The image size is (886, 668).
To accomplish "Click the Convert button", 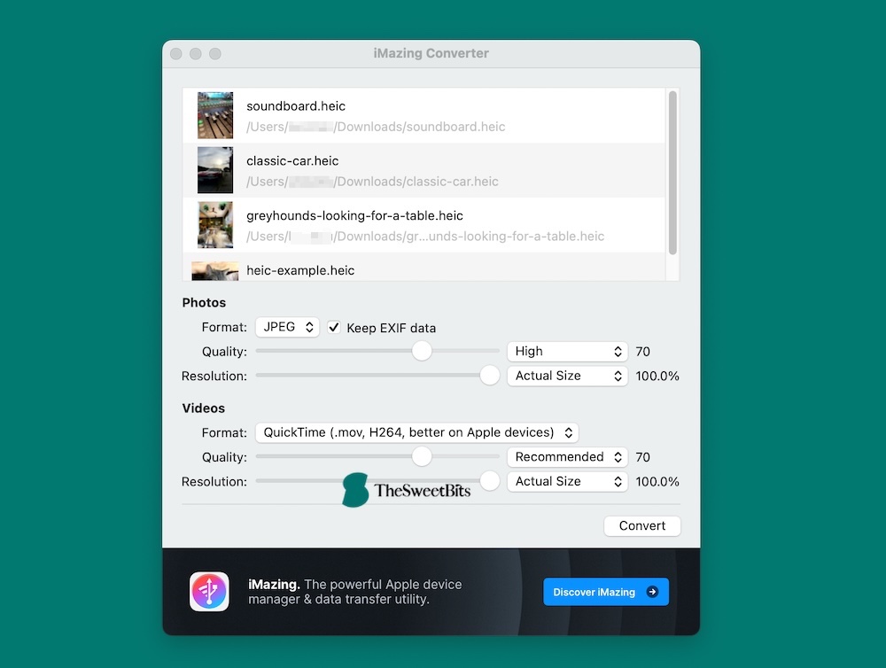I will tap(641, 525).
